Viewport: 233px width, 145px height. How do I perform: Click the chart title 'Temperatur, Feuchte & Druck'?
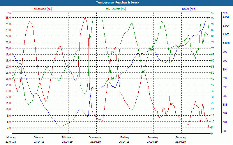[118, 3]
